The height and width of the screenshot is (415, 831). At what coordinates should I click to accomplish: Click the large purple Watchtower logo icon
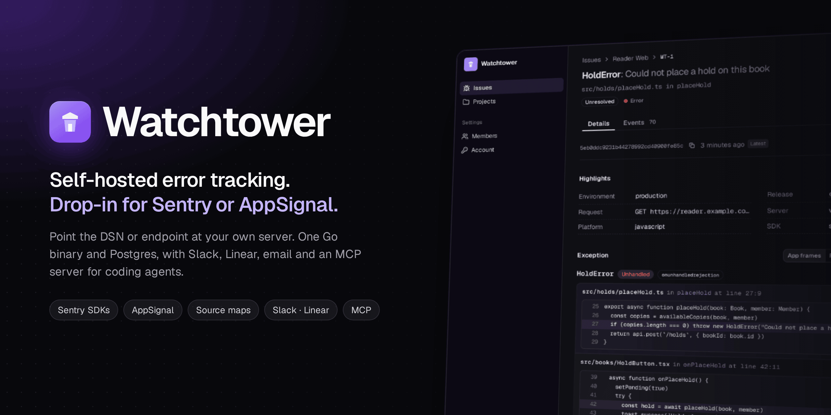point(70,122)
